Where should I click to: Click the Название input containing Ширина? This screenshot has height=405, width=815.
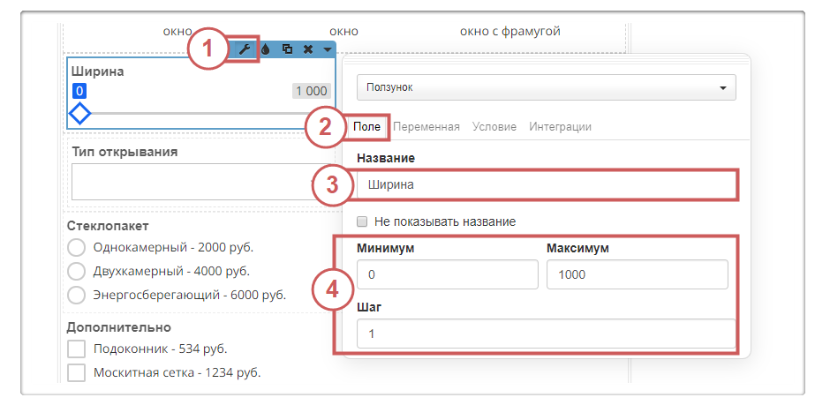[546, 186]
